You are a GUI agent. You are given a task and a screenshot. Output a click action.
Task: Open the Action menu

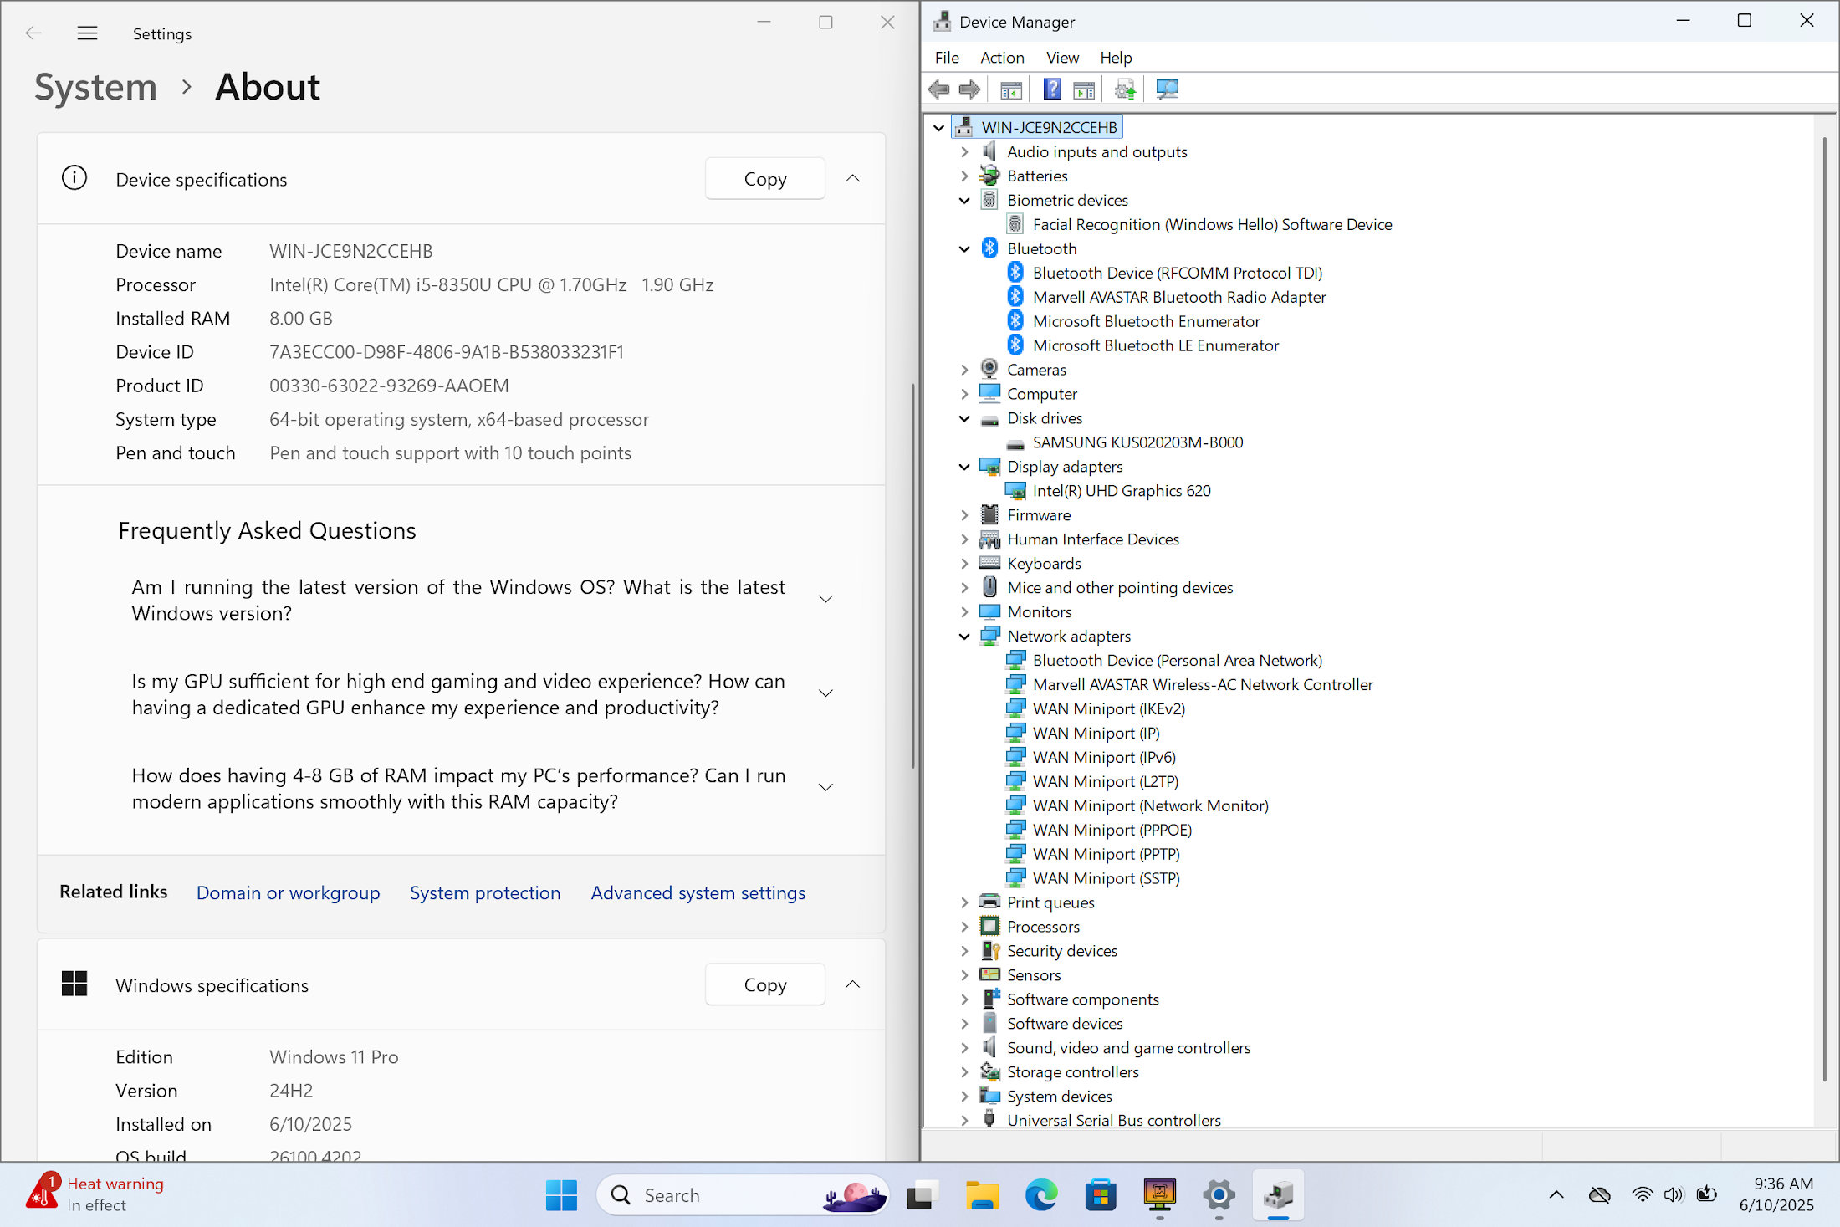coord(1002,58)
